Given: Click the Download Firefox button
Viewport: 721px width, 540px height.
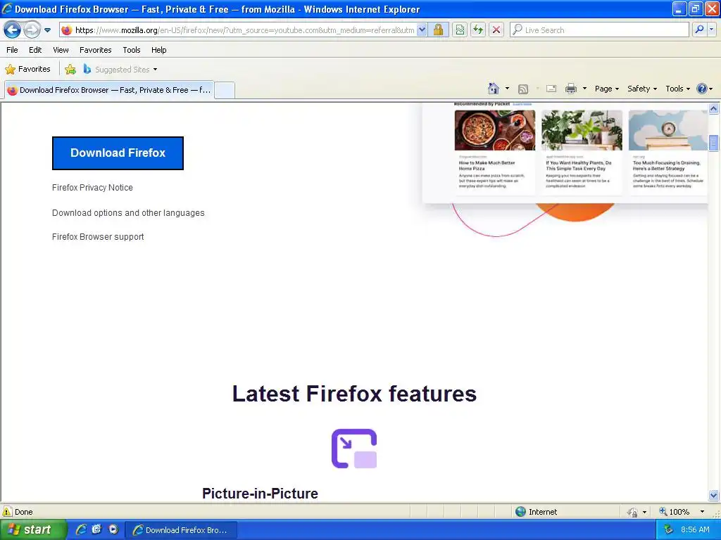Looking at the screenshot, I should pos(118,153).
